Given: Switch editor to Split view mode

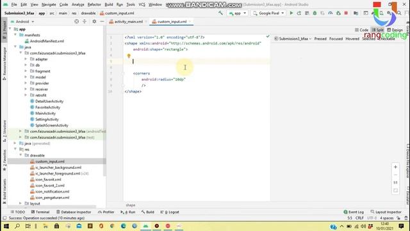Looking at the screenshot, I should click(378, 30).
